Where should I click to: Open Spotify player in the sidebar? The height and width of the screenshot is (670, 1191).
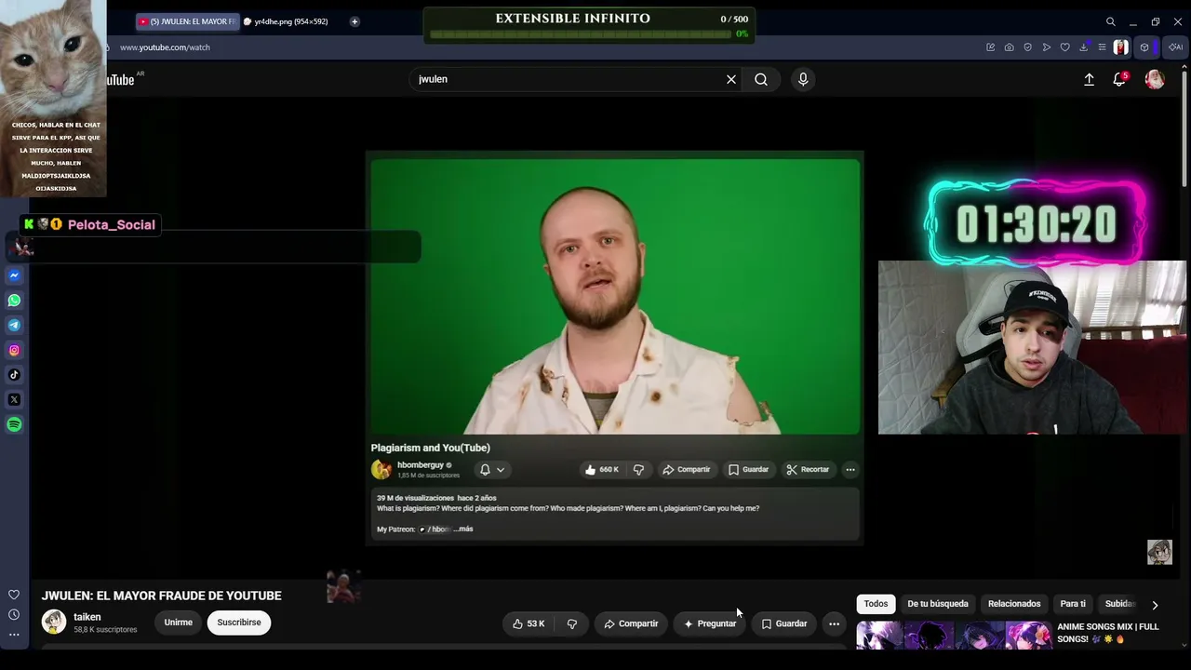14,424
